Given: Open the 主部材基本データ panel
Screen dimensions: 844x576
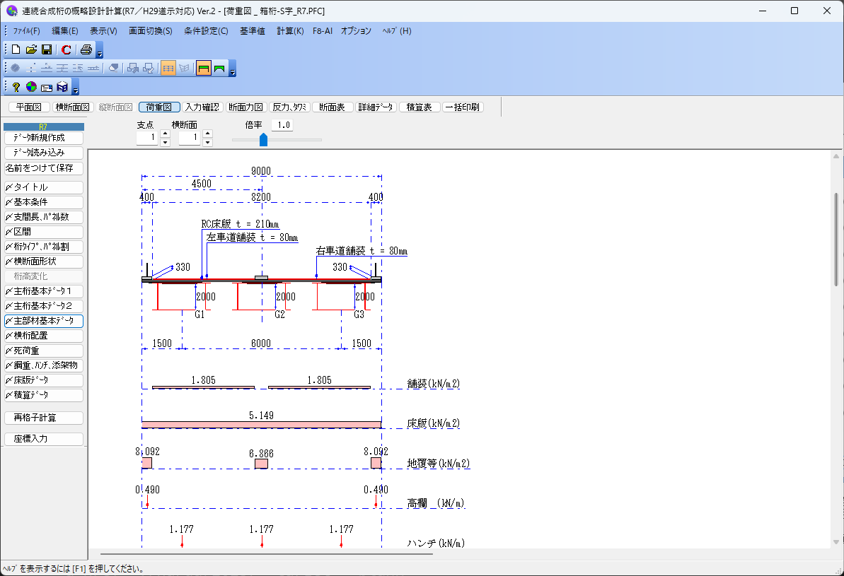Looking at the screenshot, I should (x=44, y=321).
